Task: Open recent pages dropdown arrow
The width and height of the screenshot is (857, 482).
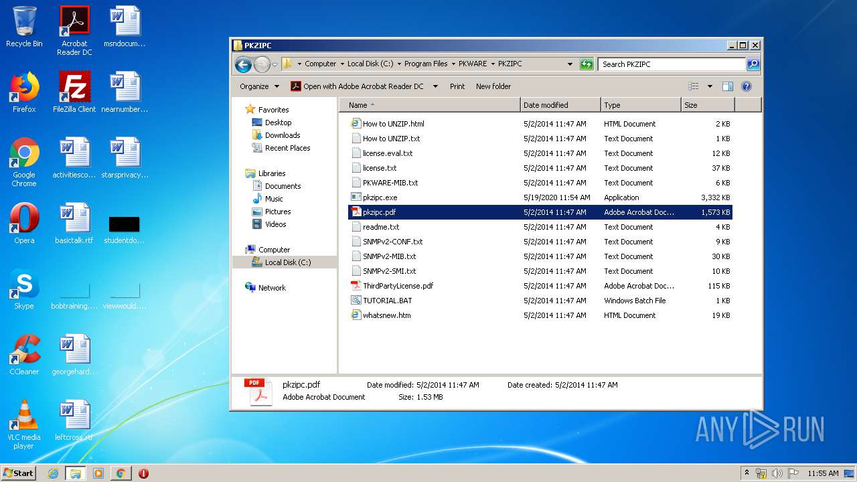Action: 275,65
